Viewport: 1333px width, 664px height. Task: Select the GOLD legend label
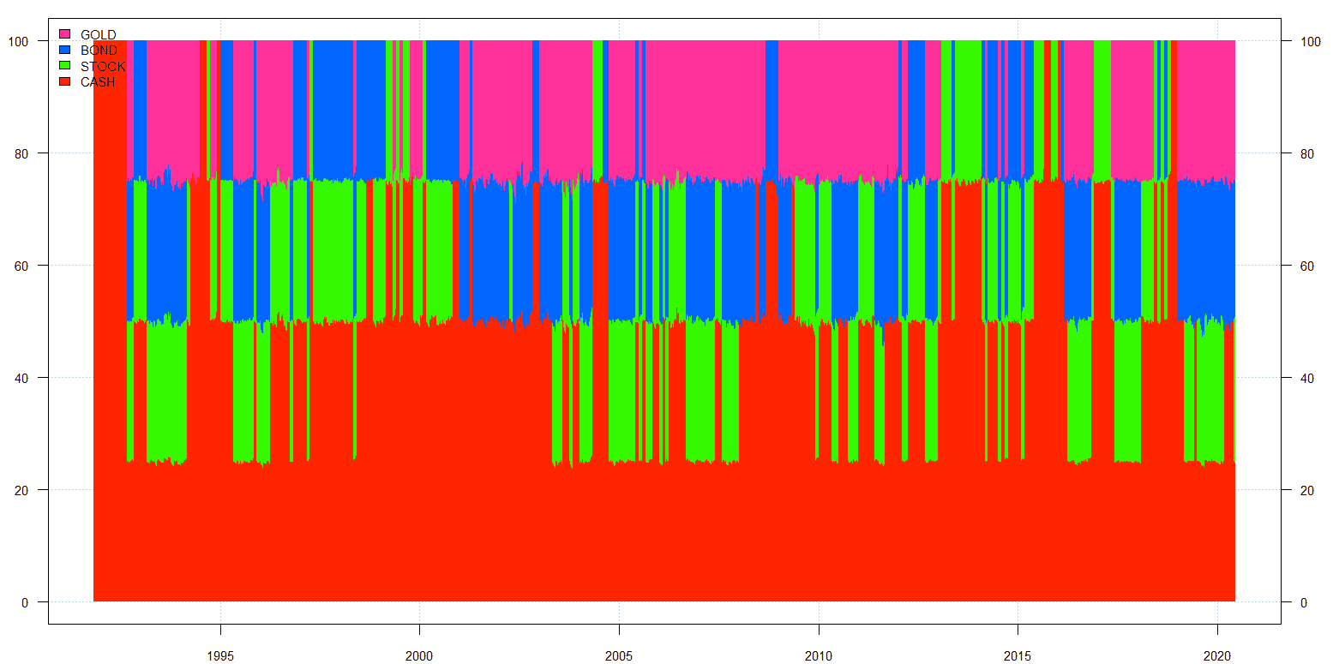click(98, 34)
